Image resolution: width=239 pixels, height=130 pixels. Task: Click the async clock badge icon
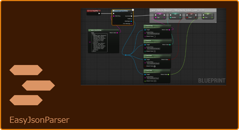(133, 10)
